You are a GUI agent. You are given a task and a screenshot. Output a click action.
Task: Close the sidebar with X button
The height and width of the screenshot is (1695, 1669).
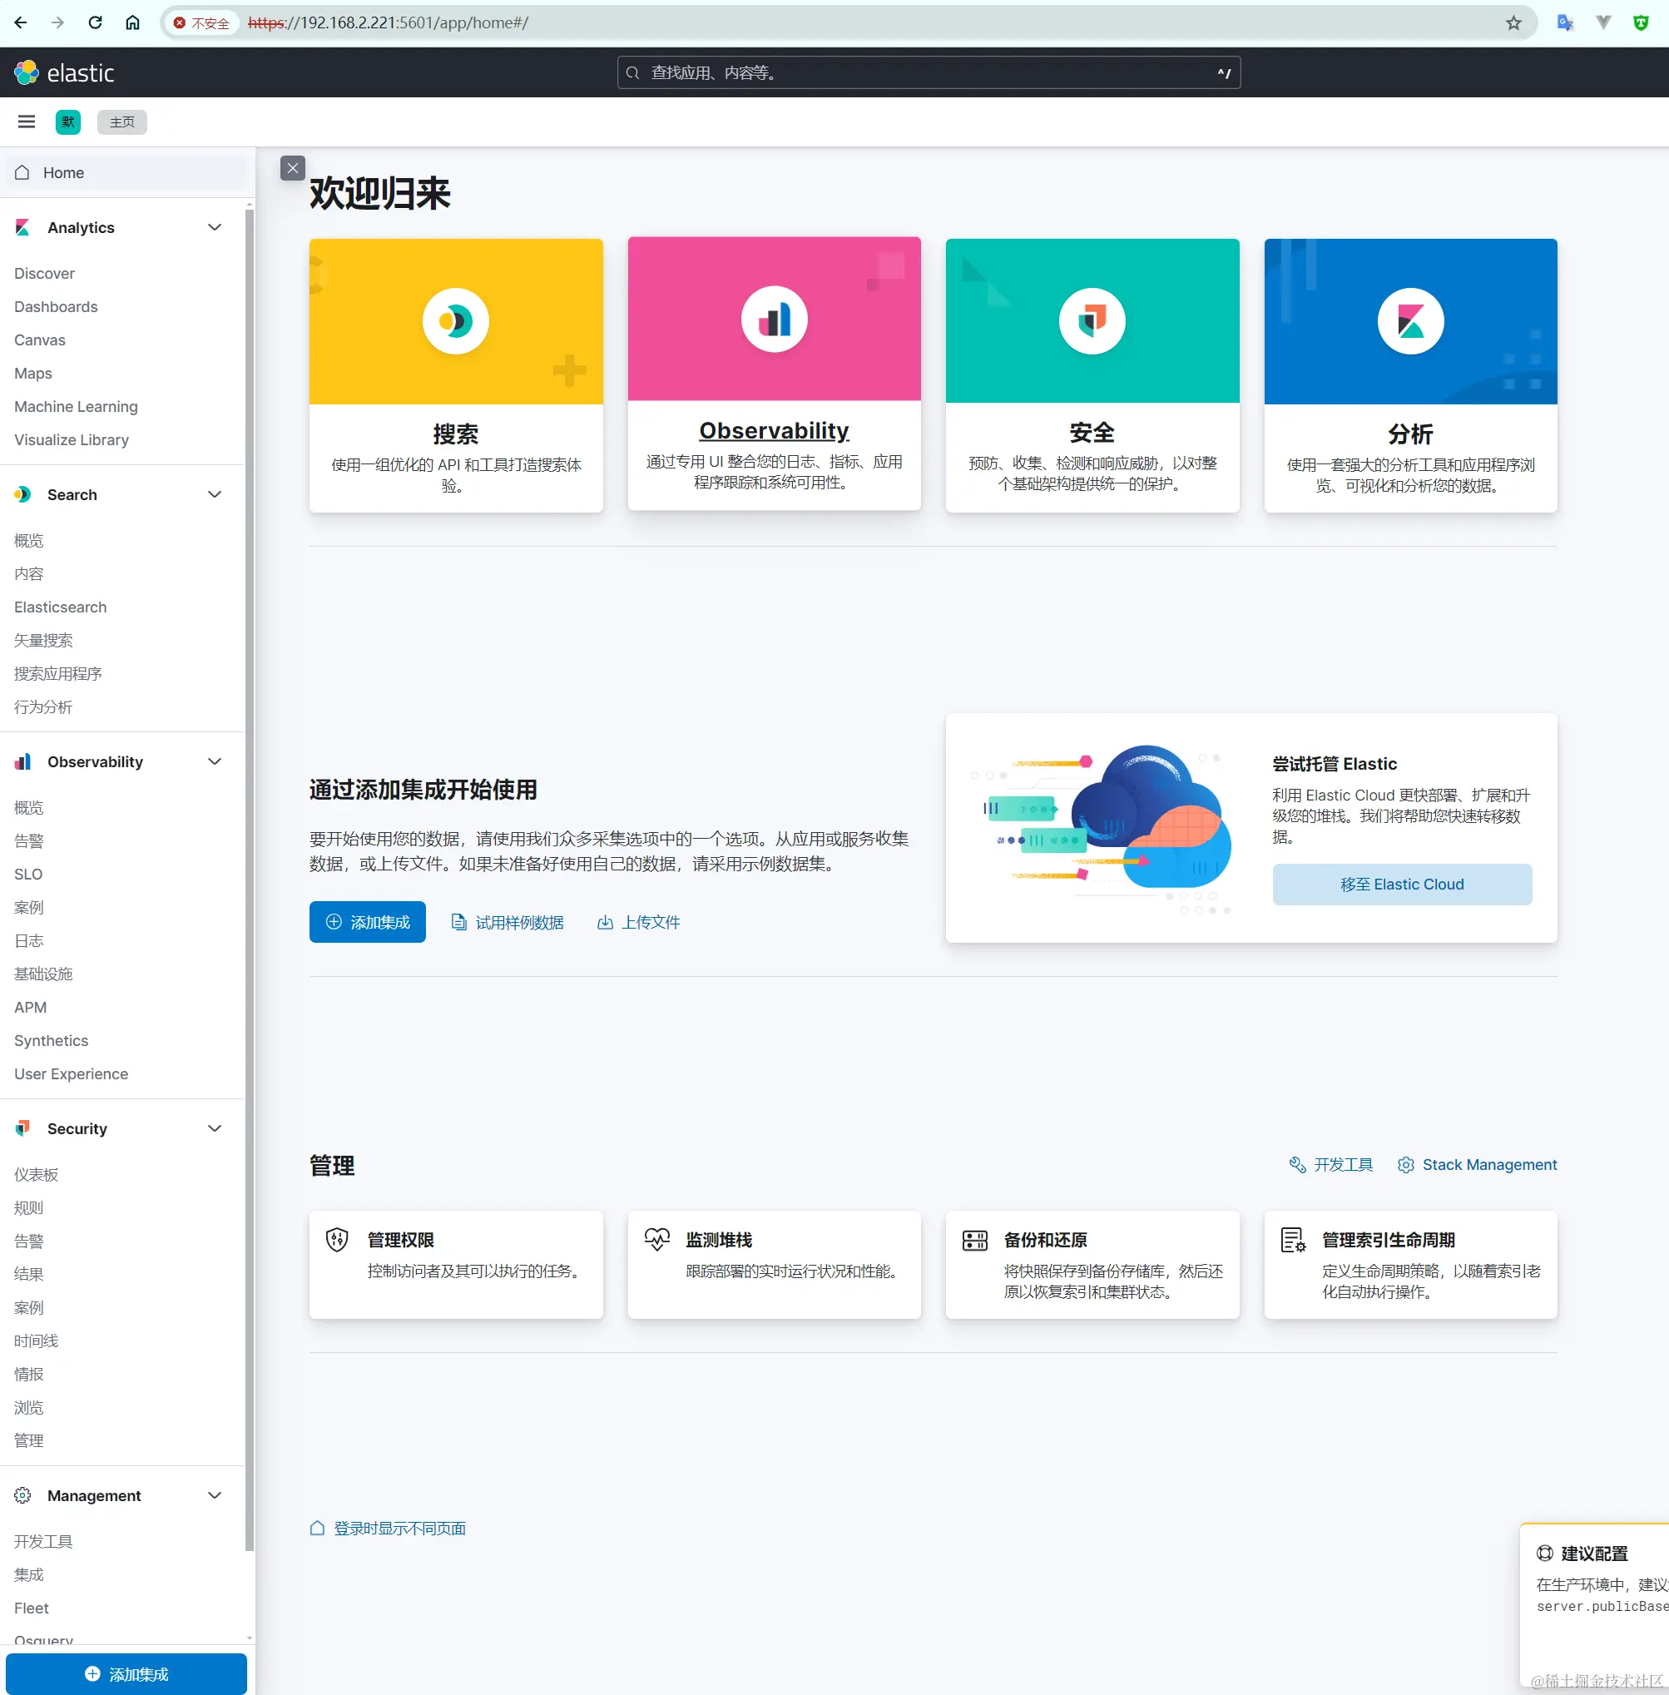[293, 167]
